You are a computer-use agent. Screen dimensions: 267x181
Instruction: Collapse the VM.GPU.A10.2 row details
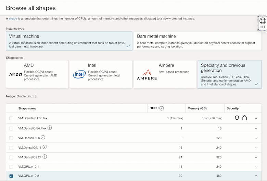pos(256,176)
